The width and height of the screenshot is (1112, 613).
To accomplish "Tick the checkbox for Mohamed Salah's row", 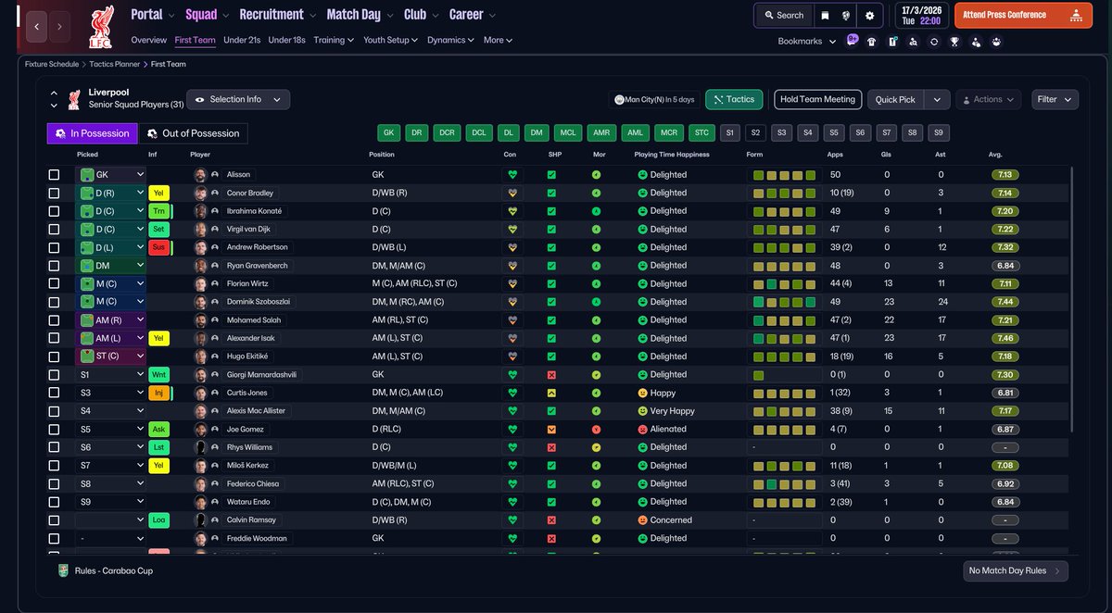I will coord(54,319).
